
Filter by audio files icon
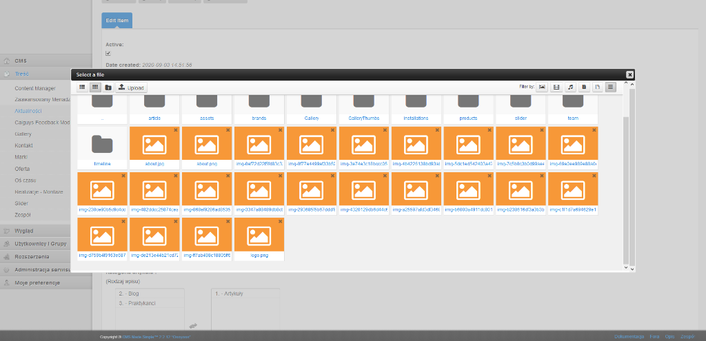click(x=570, y=87)
